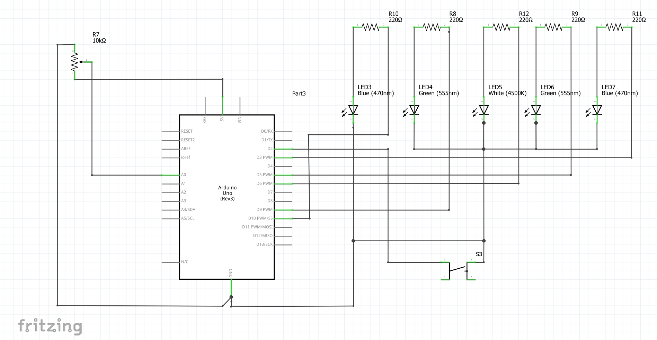The image size is (657, 340).
Task: Select the S3 pushbutton switch symbol
Action: click(x=458, y=270)
